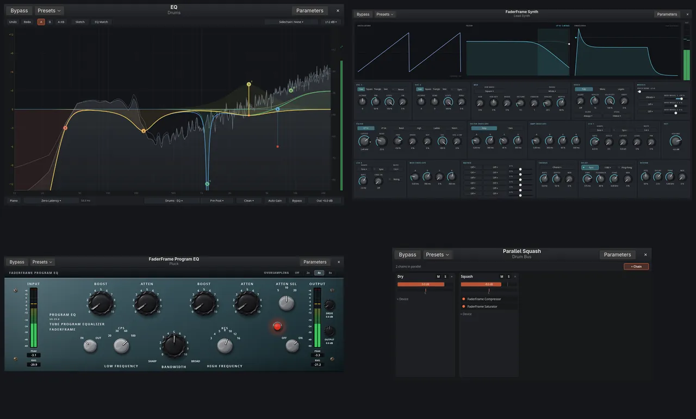The width and height of the screenshot is (696, 419).
Task: Click the Drive knob on Program EQ
Action: [330, 304]
